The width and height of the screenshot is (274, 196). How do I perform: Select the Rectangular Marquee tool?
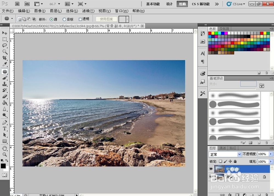pos(5,39)
